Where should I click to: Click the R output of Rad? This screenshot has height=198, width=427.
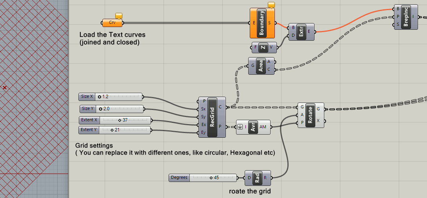[x=265, y=178]
